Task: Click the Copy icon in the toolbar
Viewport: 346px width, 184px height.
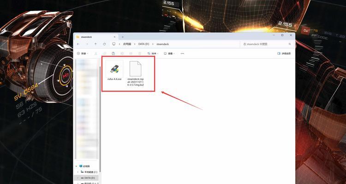Action: (105, 53)
